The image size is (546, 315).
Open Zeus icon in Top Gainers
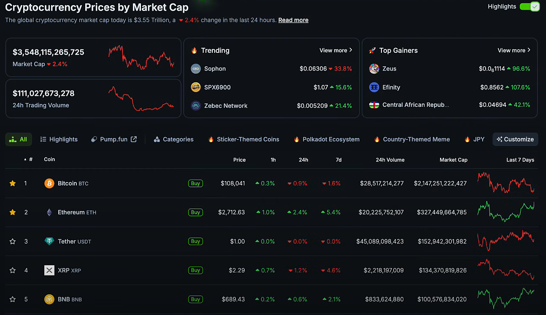[x=374, y=69]
